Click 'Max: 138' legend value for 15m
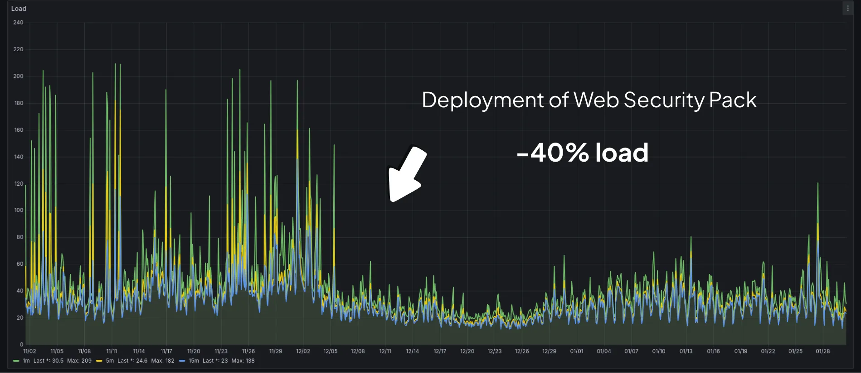861x373 pixels. 243,361
